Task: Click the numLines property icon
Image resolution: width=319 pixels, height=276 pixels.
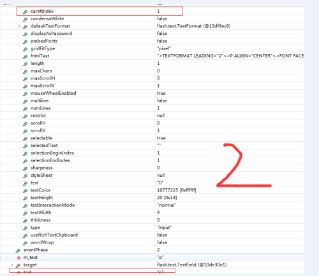Action: [x=26, y=109]
